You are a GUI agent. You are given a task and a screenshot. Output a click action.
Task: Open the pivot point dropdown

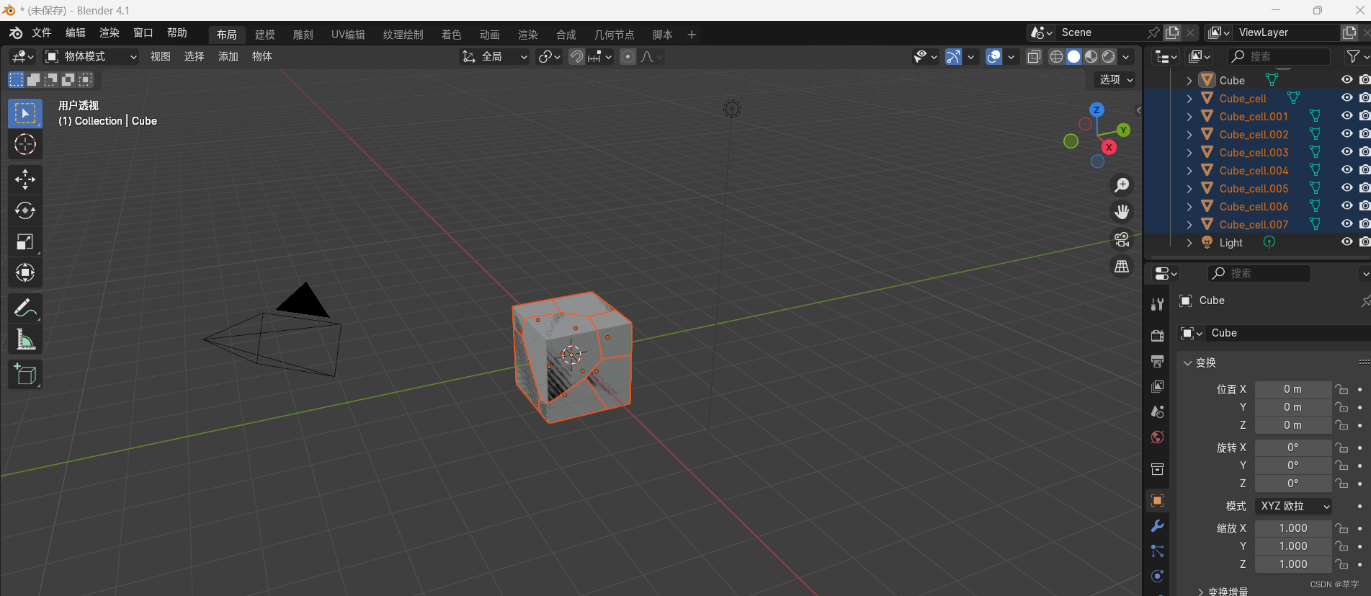coord(549,56)
